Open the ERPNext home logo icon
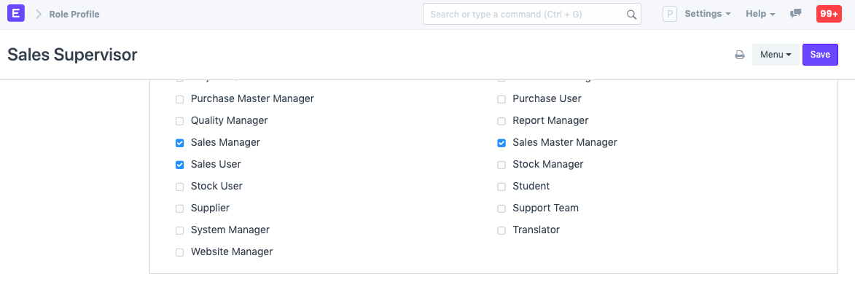The height and width of the screenshot is (285, 855). 16,14
